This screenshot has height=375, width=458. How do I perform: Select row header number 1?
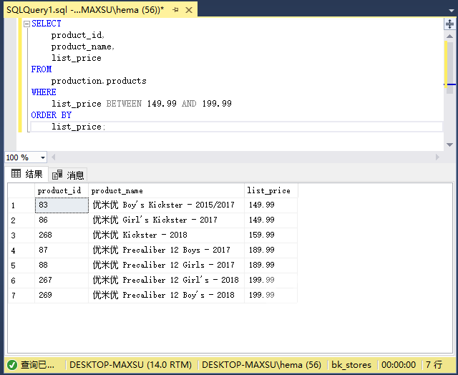pos(21,205)
